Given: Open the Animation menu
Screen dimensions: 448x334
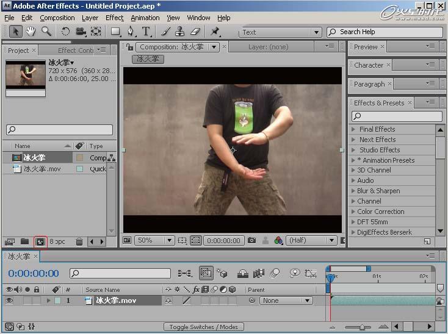Looking at the screenshot, I should pyautogui.click(x=145, y=18).
